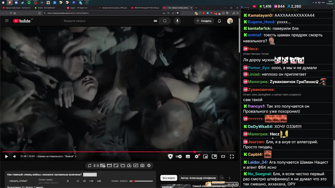
Task: Open player settings gear
Action: [x=197, y=156]
